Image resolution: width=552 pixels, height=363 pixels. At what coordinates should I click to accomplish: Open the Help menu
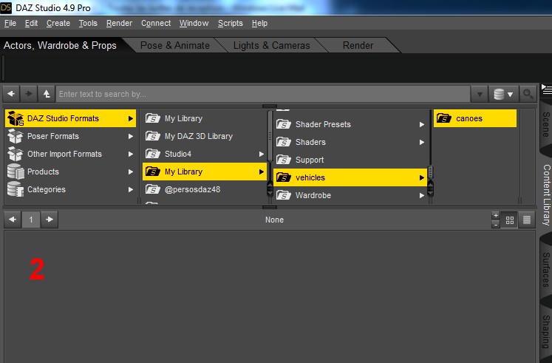[259, 23]
